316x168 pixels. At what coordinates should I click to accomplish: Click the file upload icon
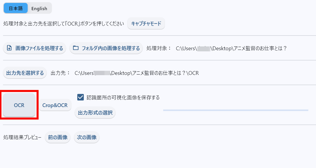tap(9, 48)
